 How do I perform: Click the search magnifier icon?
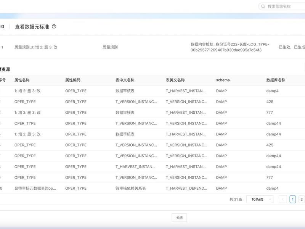click(x=263, y=6)
